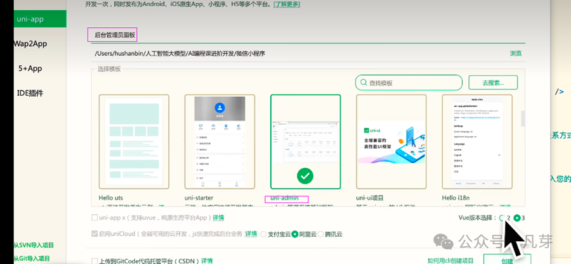Click the 去搜索... button
571x264 pixels.
pyautogui.click(x=493, y=83)
